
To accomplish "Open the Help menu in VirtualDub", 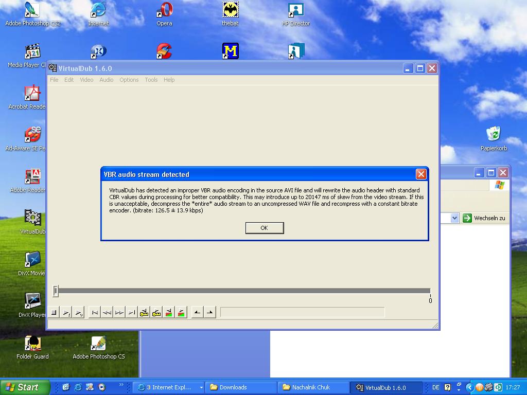I will click(x=169, y=80).
